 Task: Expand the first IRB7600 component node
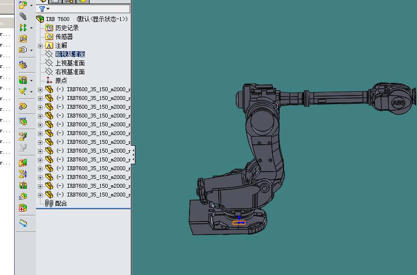click(40, 90)
